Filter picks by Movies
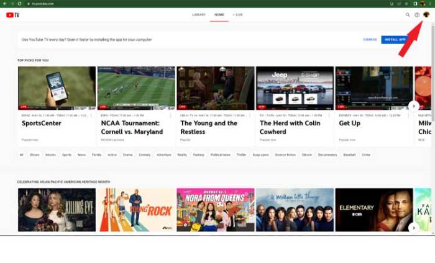Screen dimensions: 435x263 [x=51, y=154]
